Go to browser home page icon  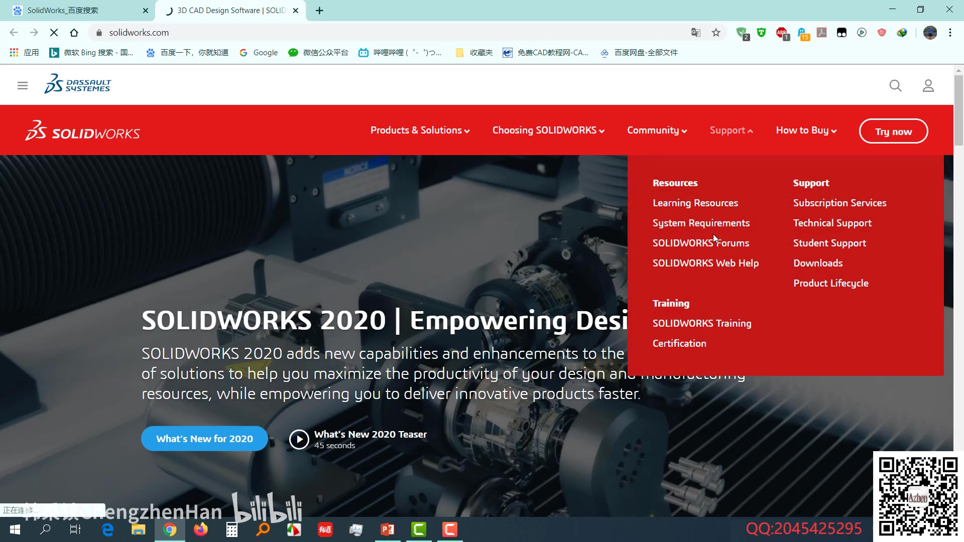[x=74, y=33]
